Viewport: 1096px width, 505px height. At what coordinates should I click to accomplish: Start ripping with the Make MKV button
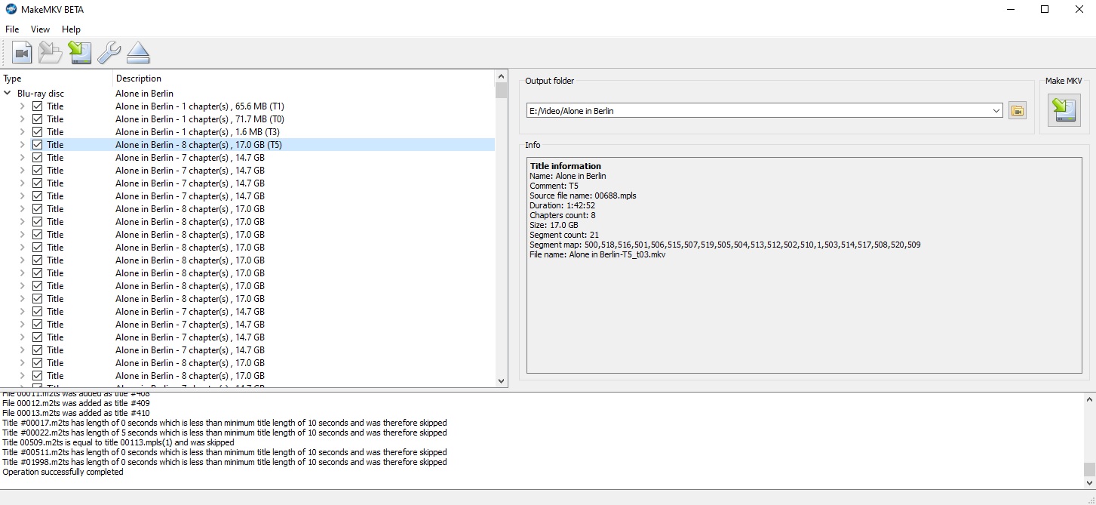(x=1064, y=110)
